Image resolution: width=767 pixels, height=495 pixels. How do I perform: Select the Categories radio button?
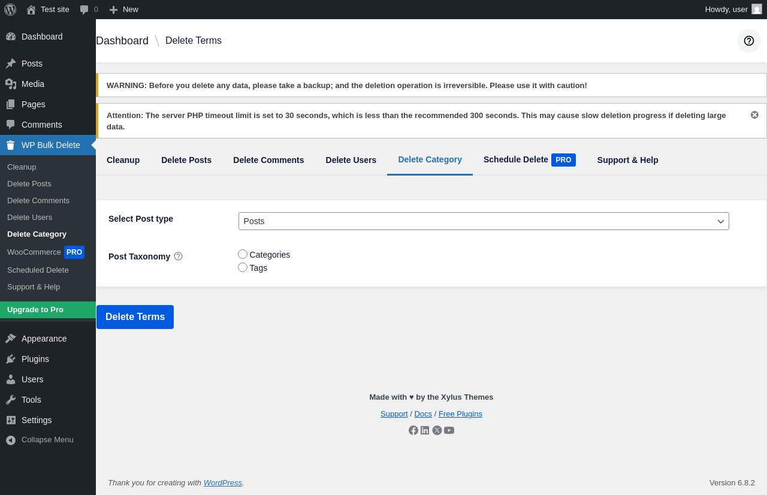[x=243, y=254]
